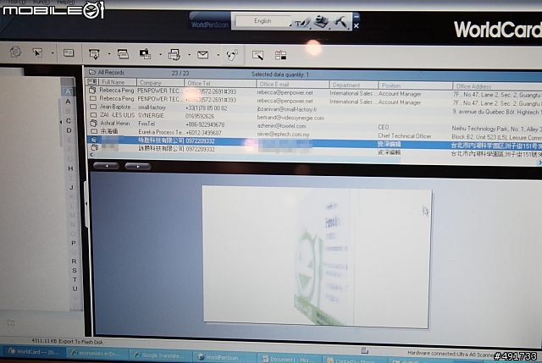Switch to Document1 Microsoft Word taskbar button
The image size is (542, 363).
[289, 360]
